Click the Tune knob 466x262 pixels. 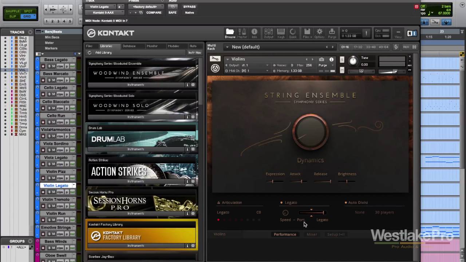353,61
